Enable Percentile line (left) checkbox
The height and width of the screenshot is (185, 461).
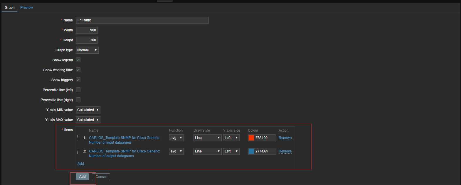(x=78, y=90)
